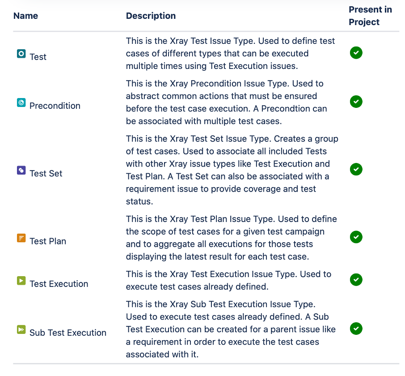Screen dimensions: 405x376
Task: Click the Test Execution issue type icon
Action: [21, 281]
